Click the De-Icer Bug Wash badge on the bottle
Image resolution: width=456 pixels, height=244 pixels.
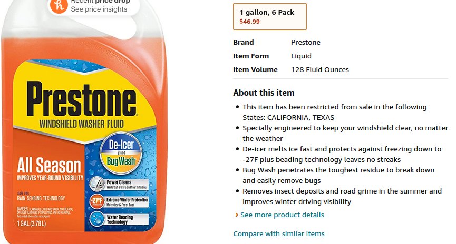(x=121, y=153)
